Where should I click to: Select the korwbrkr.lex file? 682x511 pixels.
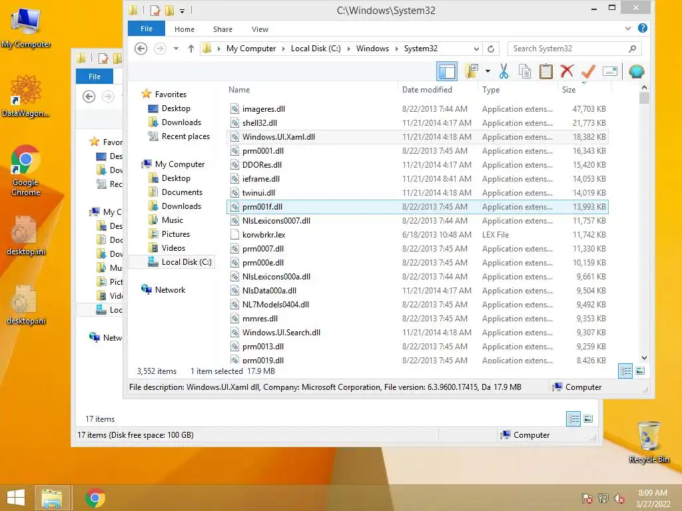coord(417,234)
